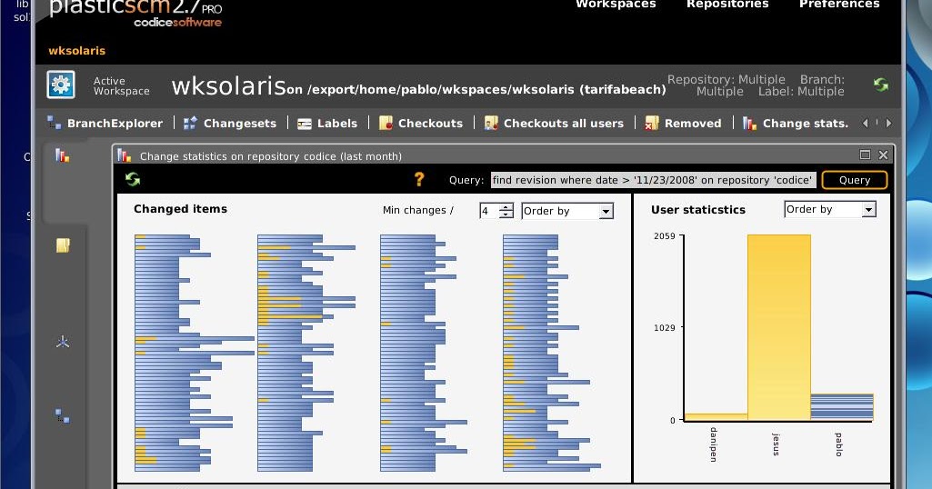The height and width of the screenshot is (489, 932).
Task: Open Checkouts all users view
Action: point(554,123)
